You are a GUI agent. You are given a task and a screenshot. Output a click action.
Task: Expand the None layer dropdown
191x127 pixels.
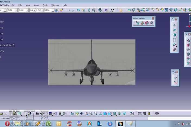tap(53, 10)
